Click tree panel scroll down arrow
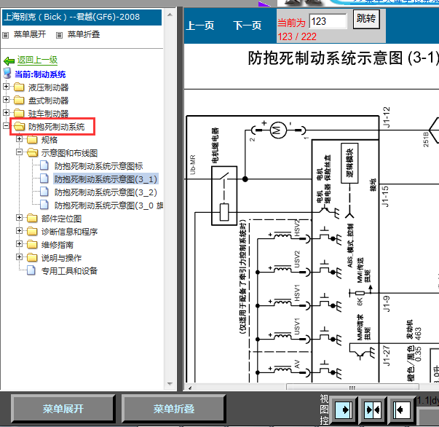 coord(170,384)
